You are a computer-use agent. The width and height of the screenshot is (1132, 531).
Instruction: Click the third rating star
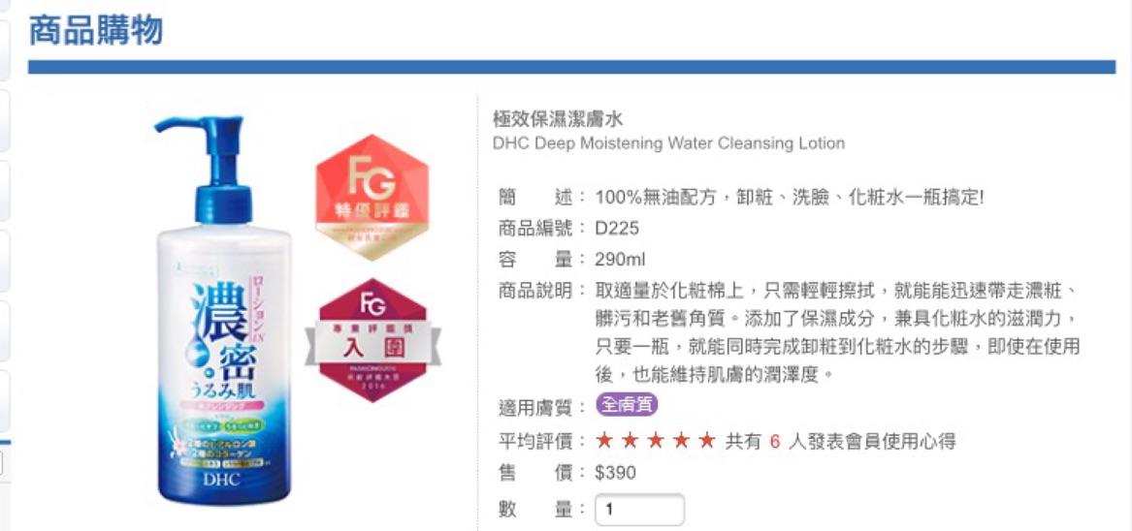tap(656, 440)
